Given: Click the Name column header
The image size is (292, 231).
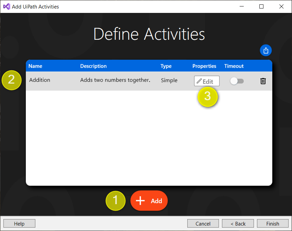Looking at the screenshot, I should (x=35, y=66).
